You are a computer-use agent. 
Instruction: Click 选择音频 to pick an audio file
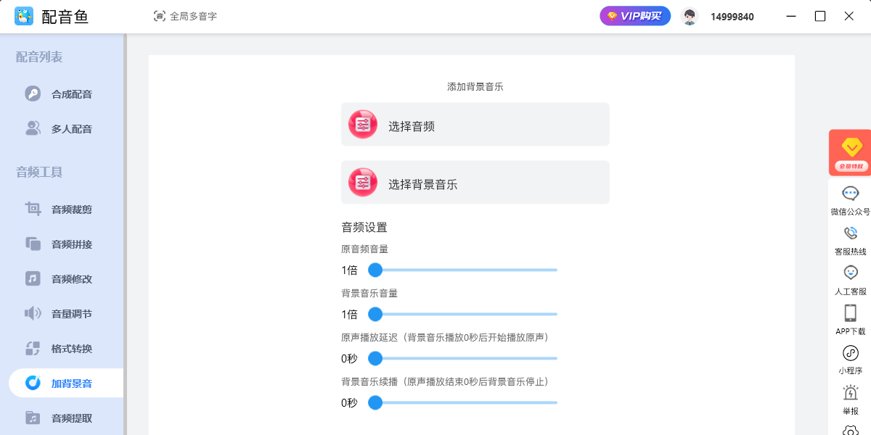point(475,125)
